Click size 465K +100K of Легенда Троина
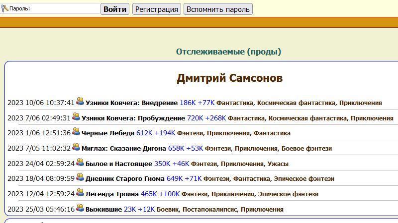398x223 pixels. point(160,194)
